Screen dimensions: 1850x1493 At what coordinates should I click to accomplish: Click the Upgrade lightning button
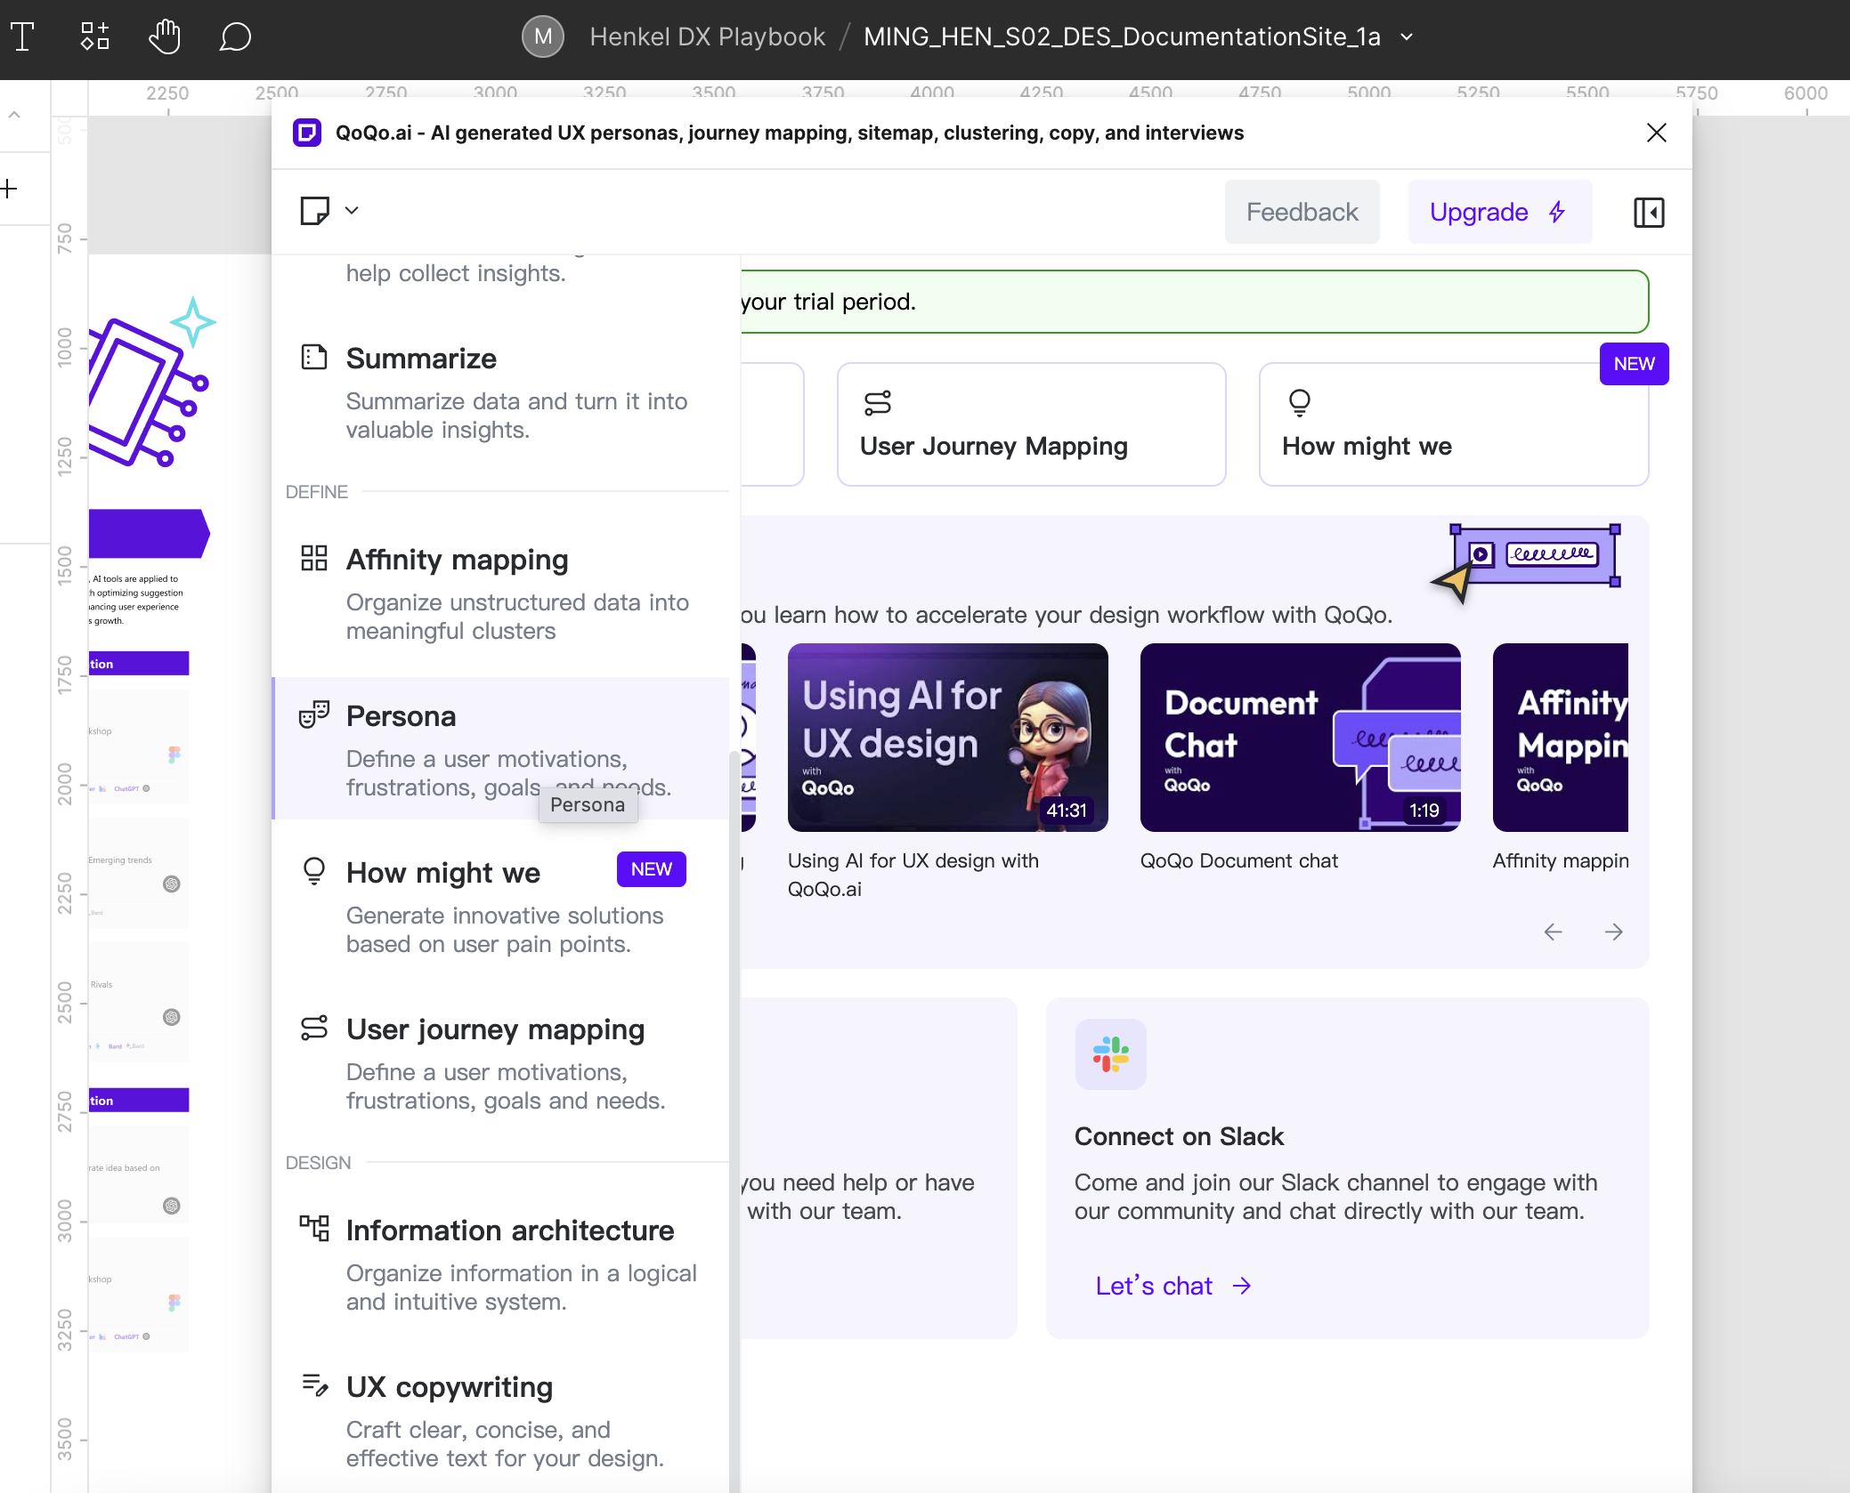tap(1499, 213)
